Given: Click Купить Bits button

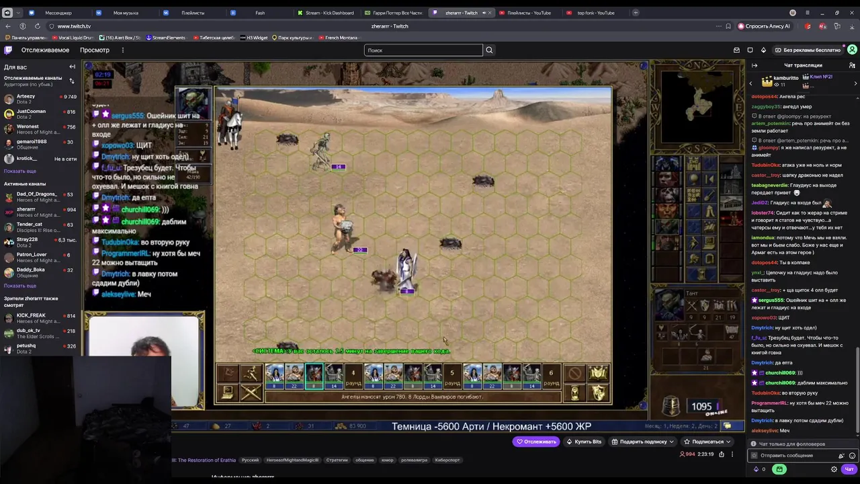Looking at the screenshot, I should tap(584, 442).
